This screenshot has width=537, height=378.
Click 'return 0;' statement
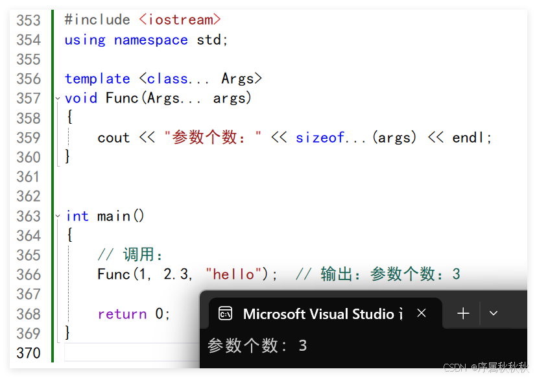pyautogui.click(x=134, y=314)
